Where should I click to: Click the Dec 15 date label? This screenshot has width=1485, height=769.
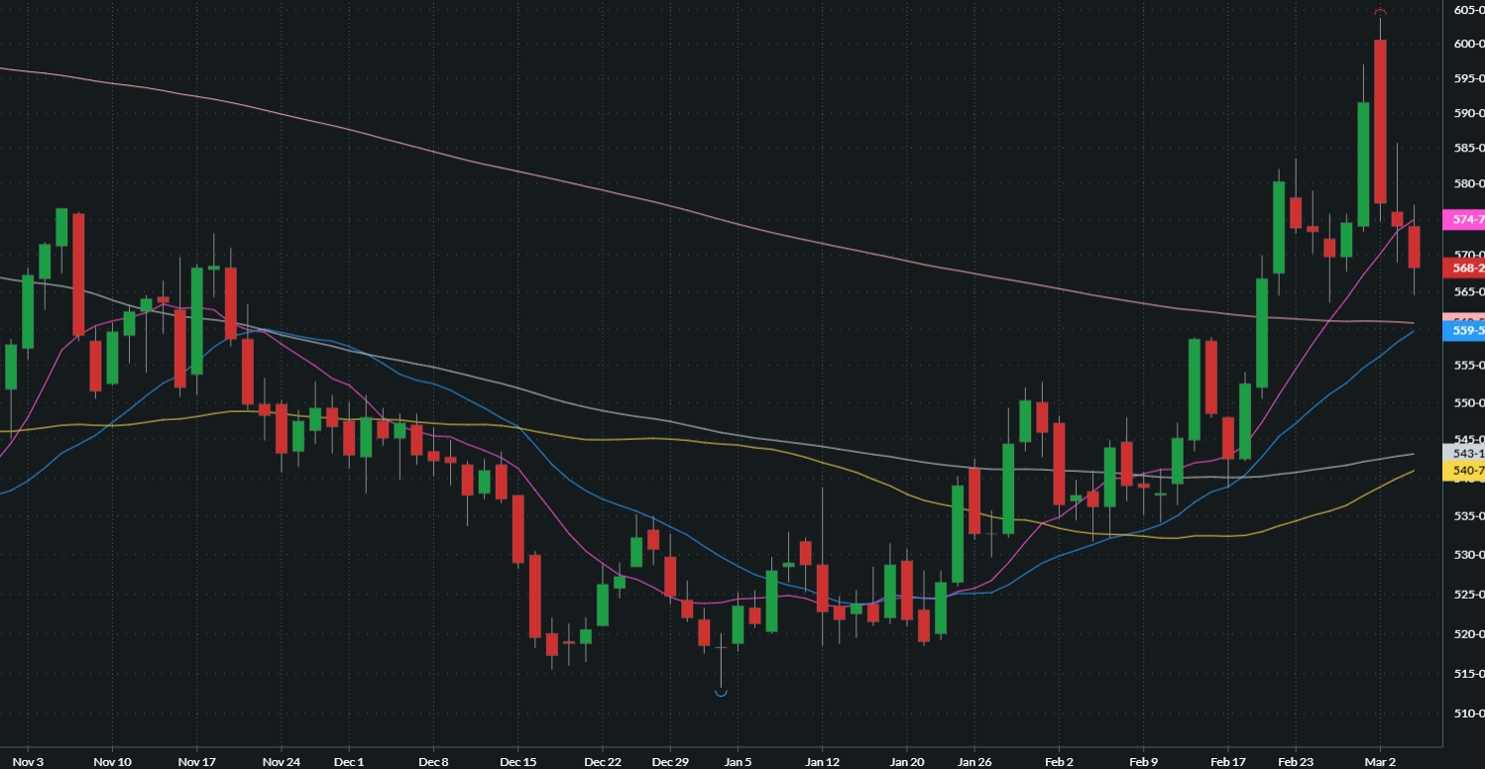517,761
